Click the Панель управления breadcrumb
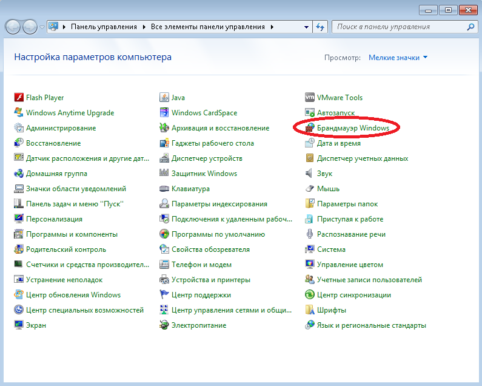 click(x=104, y=27)
